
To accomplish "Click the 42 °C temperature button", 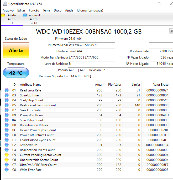I will [16, 73].
